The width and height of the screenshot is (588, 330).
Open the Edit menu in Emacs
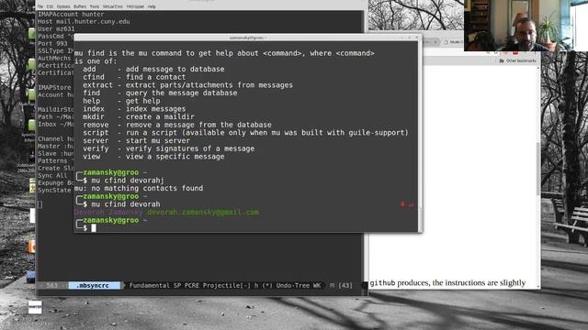pyautogui.click(x=50, y=6)
